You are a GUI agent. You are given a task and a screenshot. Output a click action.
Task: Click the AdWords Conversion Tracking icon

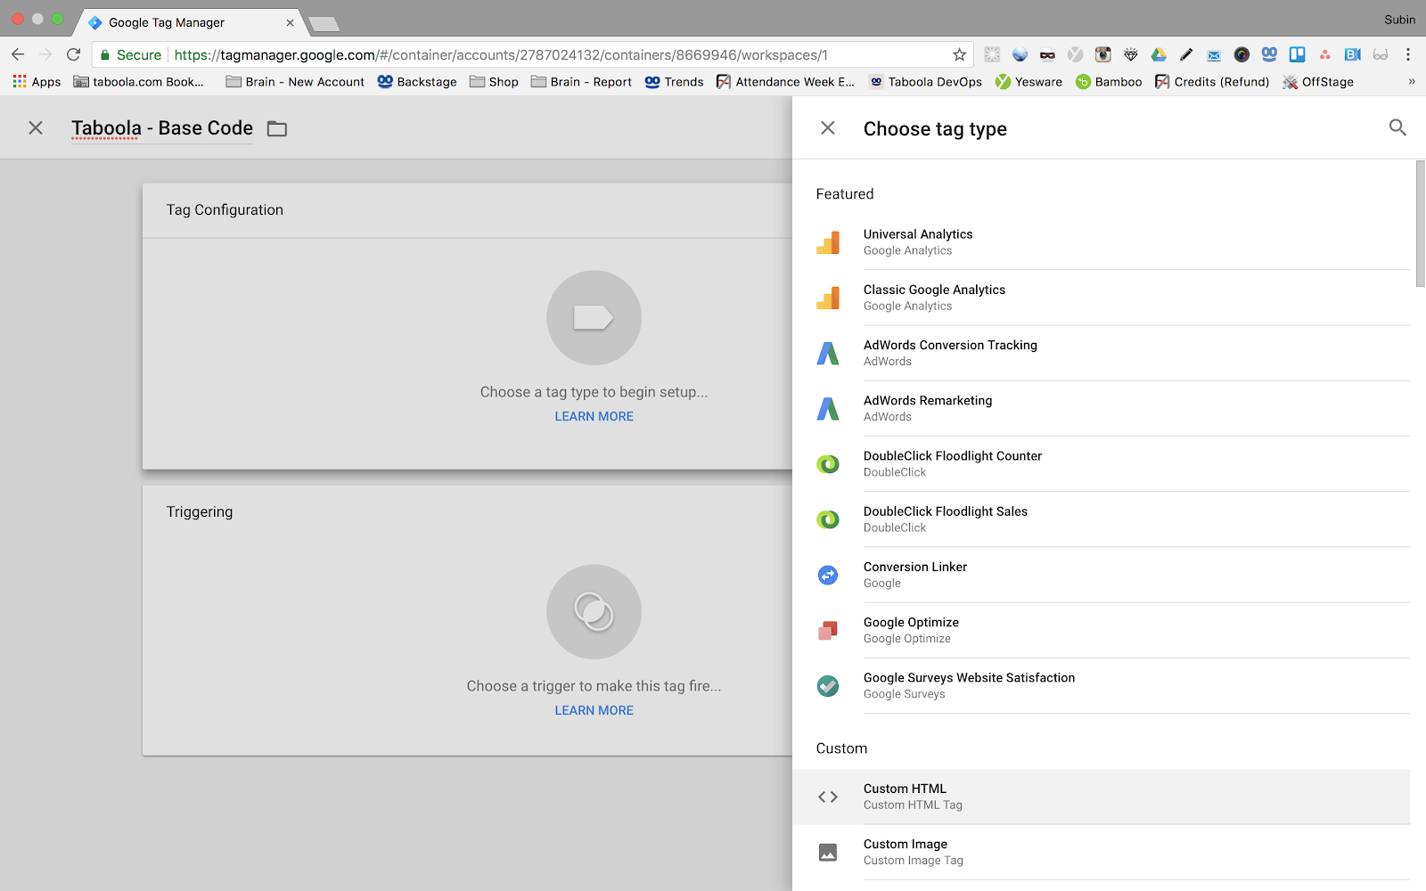click(828, 353)
